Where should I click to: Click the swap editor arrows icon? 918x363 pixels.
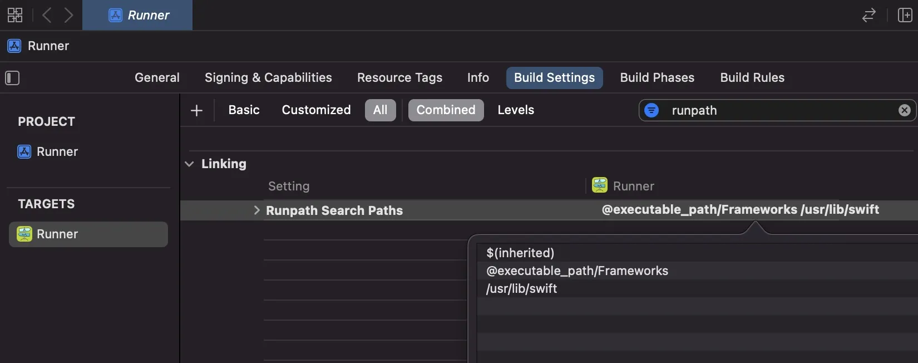[868, 15]
